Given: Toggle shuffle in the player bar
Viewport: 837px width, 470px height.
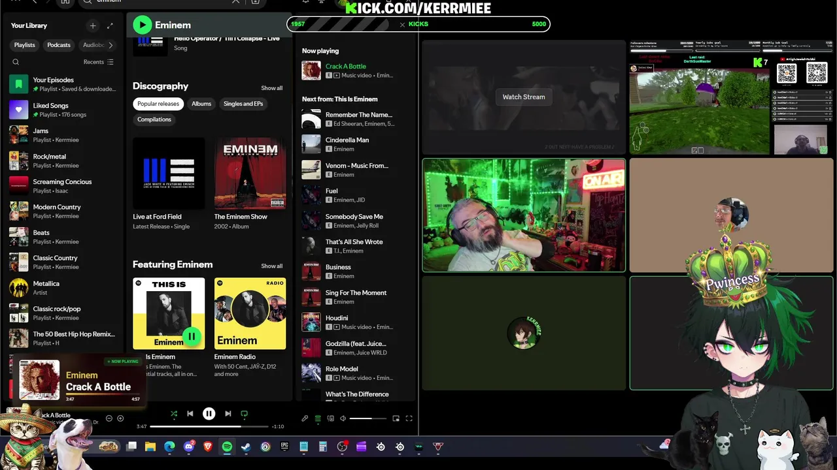Looking at the screenshot, I should tap(174, 413).
